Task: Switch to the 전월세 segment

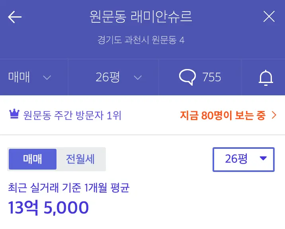Action: [80, 159]
